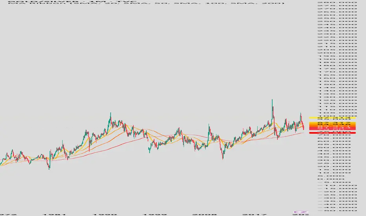The height and width of the screenshot is (216, 366).
Task: Select the 1990 time axis label
Action: point(105,214)
